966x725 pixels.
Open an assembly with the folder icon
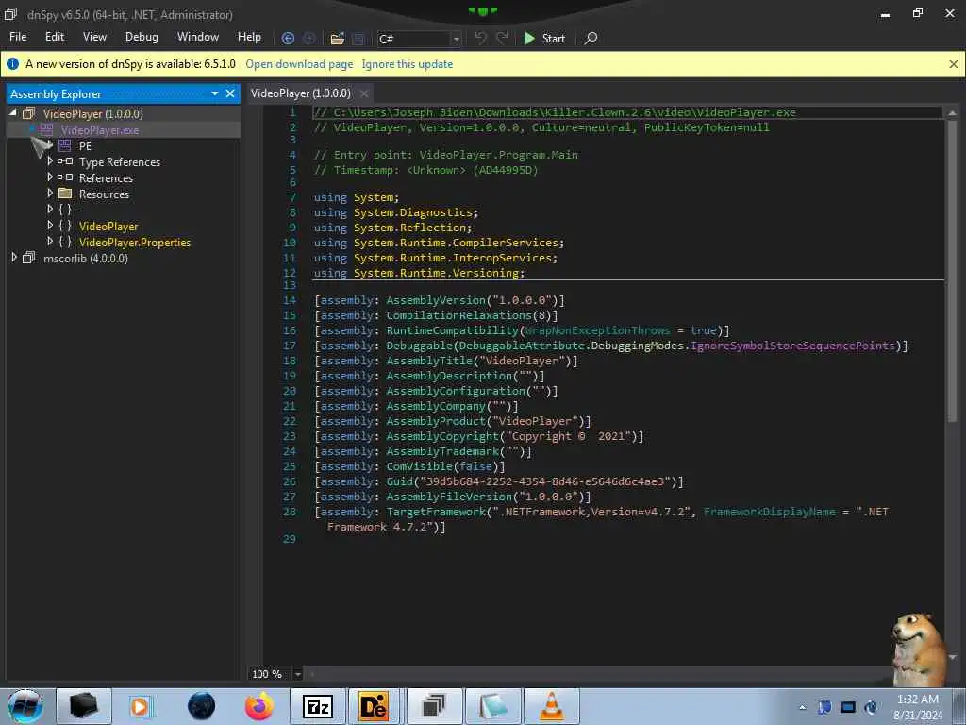tap(337, 38)
